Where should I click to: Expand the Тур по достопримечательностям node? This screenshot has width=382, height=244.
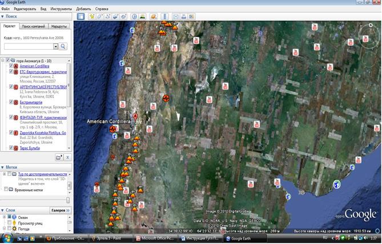(x=4, y=174)
